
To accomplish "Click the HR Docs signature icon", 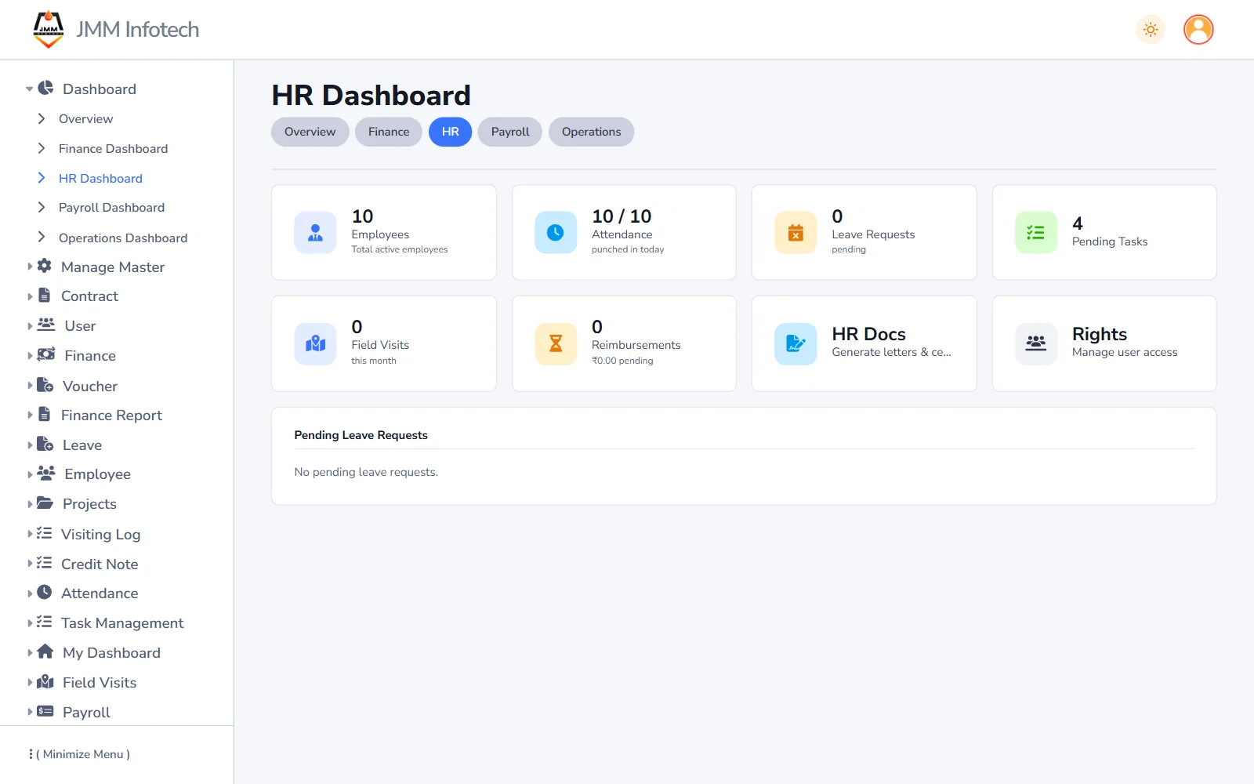I will [x=796, y=343].
